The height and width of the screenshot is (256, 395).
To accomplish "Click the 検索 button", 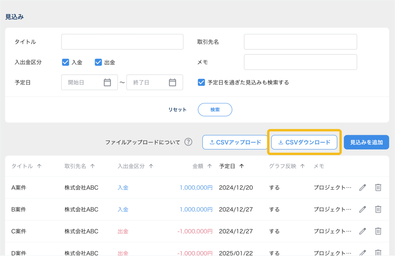I will pos(215,110).
